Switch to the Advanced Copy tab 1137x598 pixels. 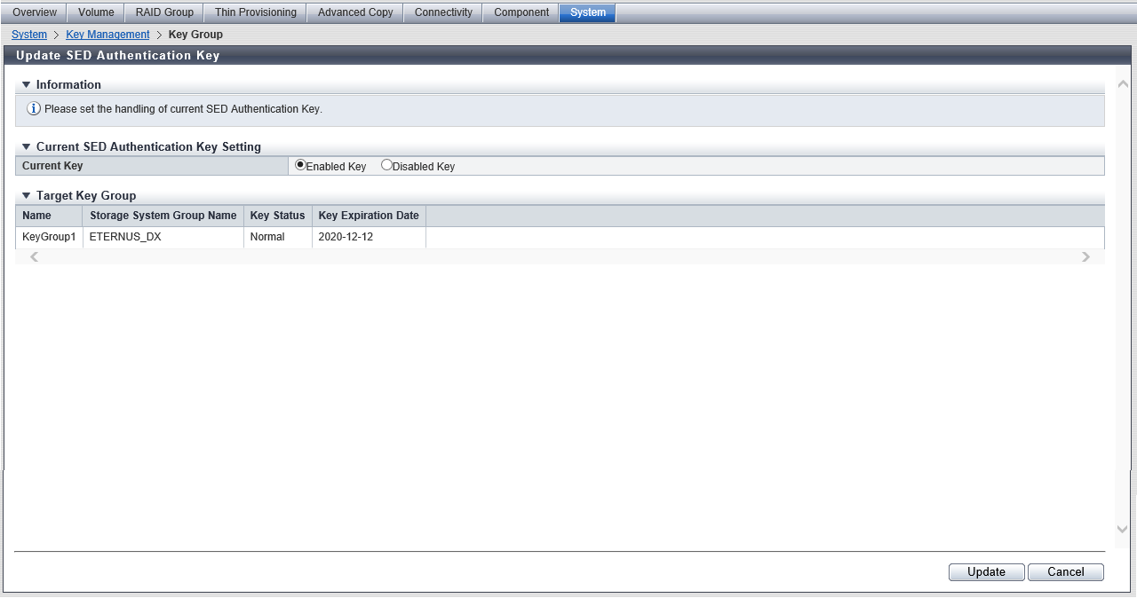(355, 12)
